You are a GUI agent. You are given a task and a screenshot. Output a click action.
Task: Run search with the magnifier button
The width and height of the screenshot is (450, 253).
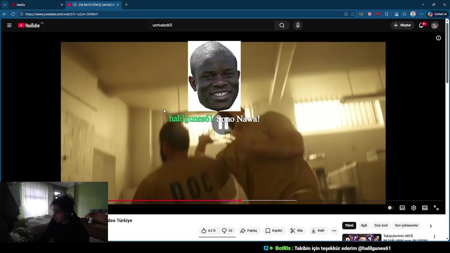pos(282,25)
